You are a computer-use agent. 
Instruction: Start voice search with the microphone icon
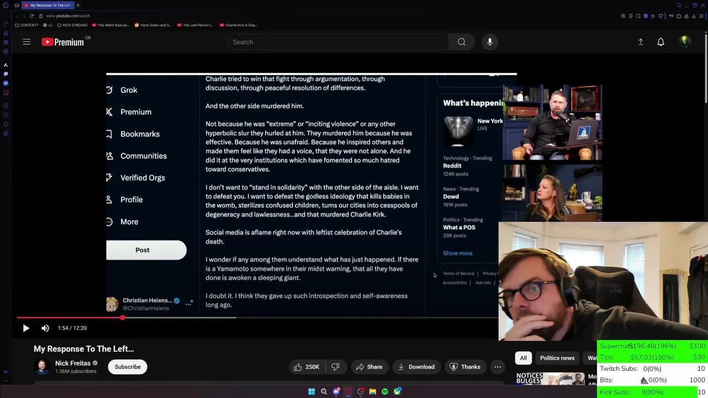point(490,42)
